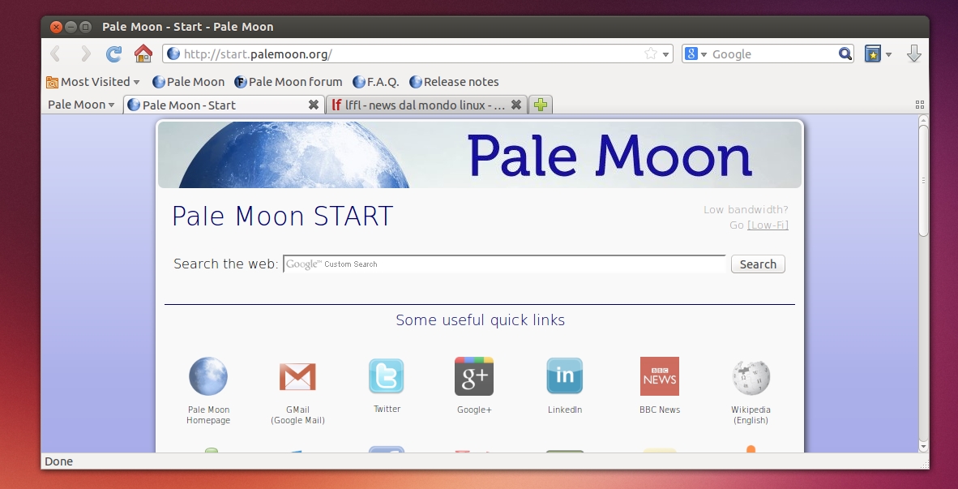Click the list all tabs grid icon

click(x=920, y=105)
